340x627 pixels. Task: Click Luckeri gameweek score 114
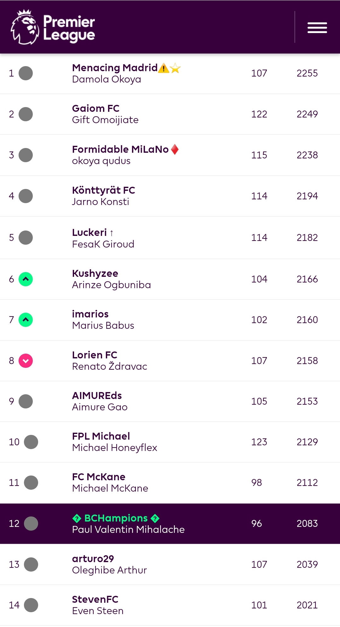coord(259,237)
